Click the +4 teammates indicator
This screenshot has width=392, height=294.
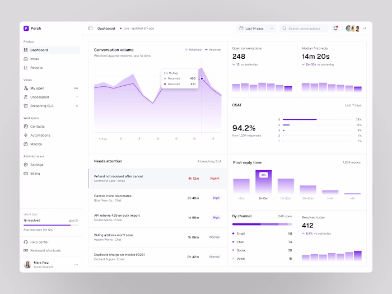365,29
